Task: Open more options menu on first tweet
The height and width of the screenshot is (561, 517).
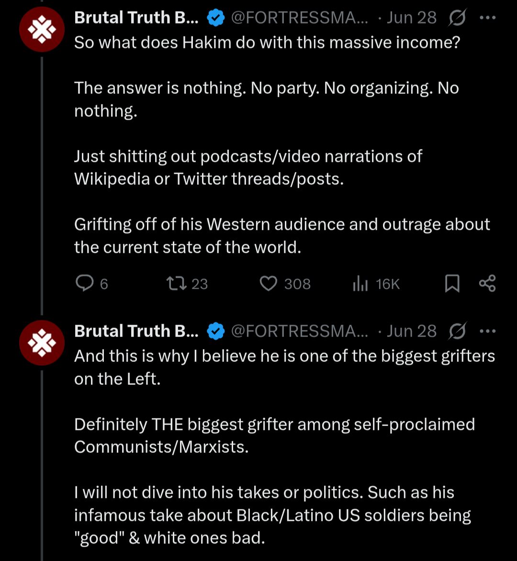Action: pos(487,18)
